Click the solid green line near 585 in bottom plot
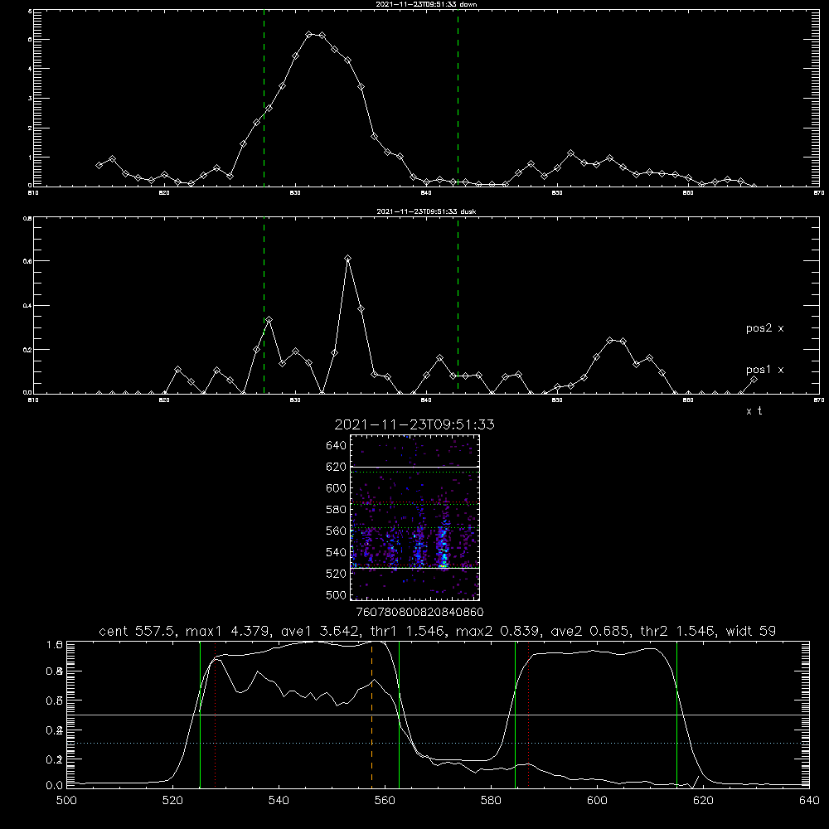The width and height of the screenshot is (829, 829). pyautogui.click(x=515, y=714)
